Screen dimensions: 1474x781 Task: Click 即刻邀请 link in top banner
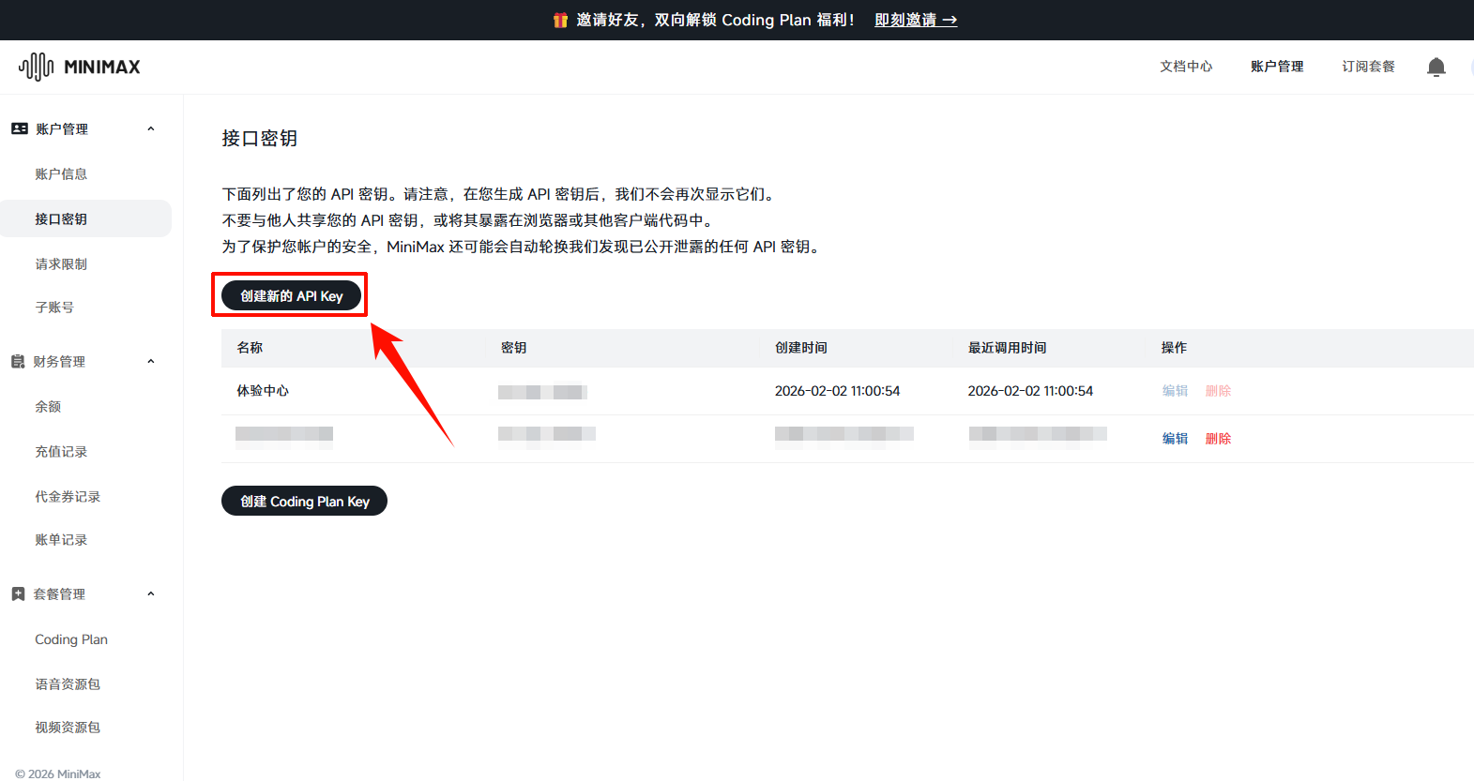(x=916, y=20)
